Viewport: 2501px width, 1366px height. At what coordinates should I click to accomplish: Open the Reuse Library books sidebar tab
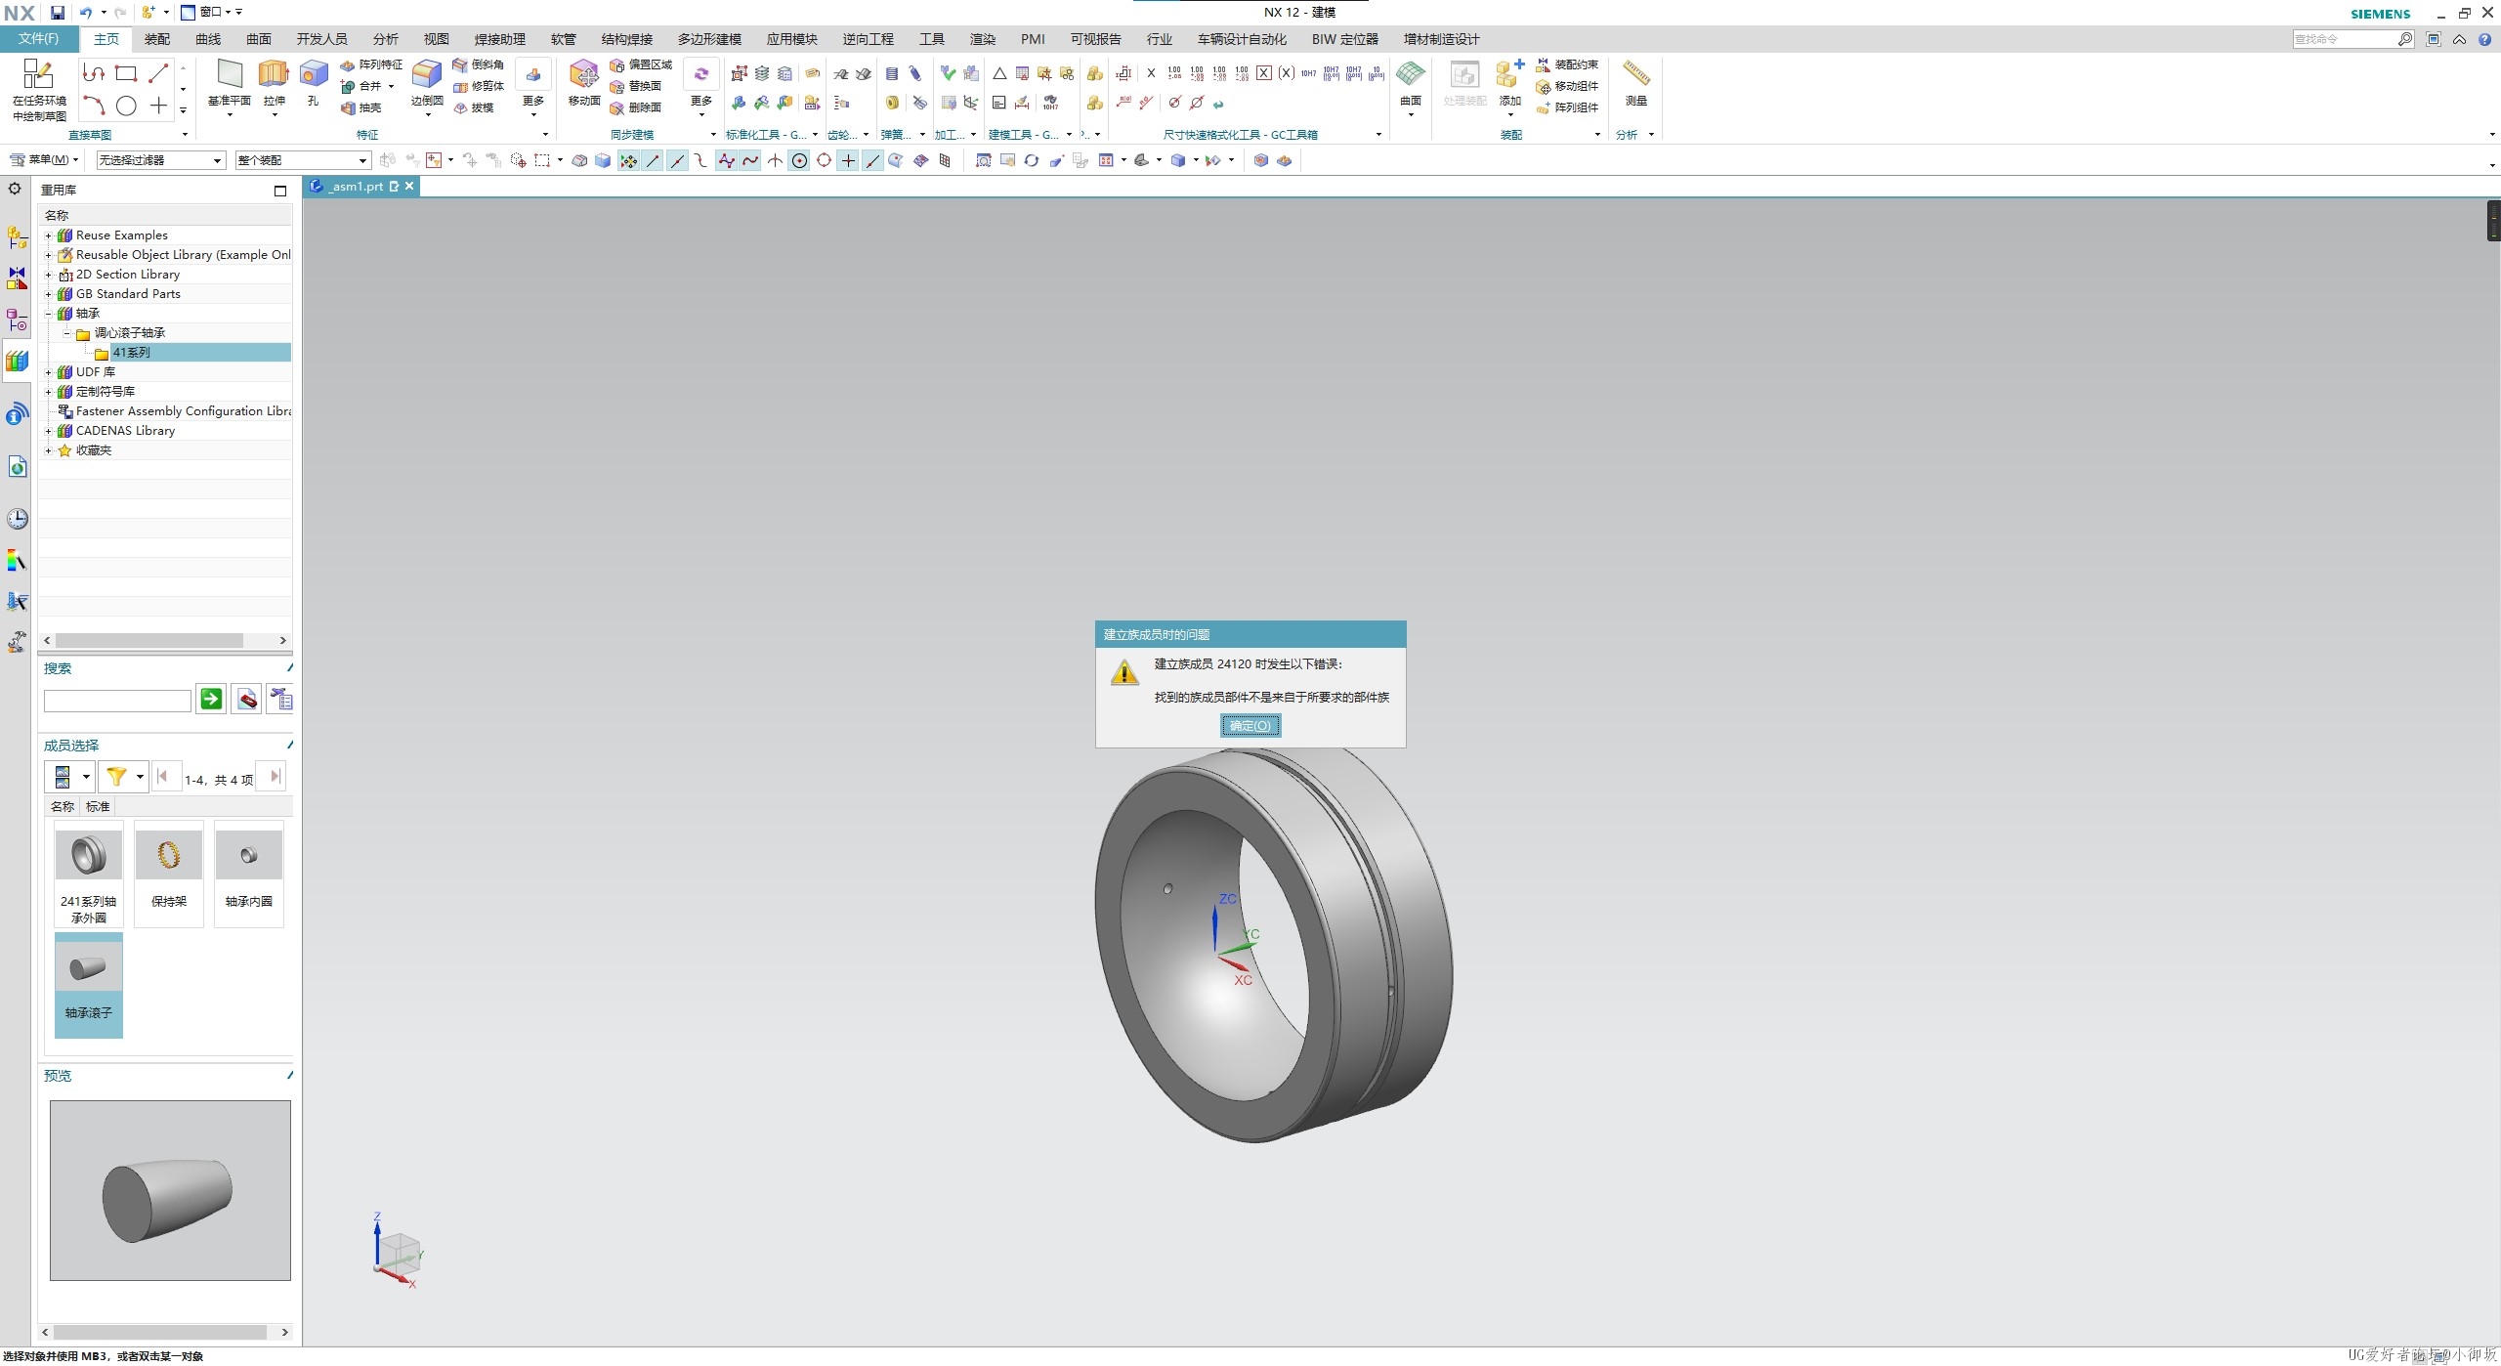[x=17, y=362]
